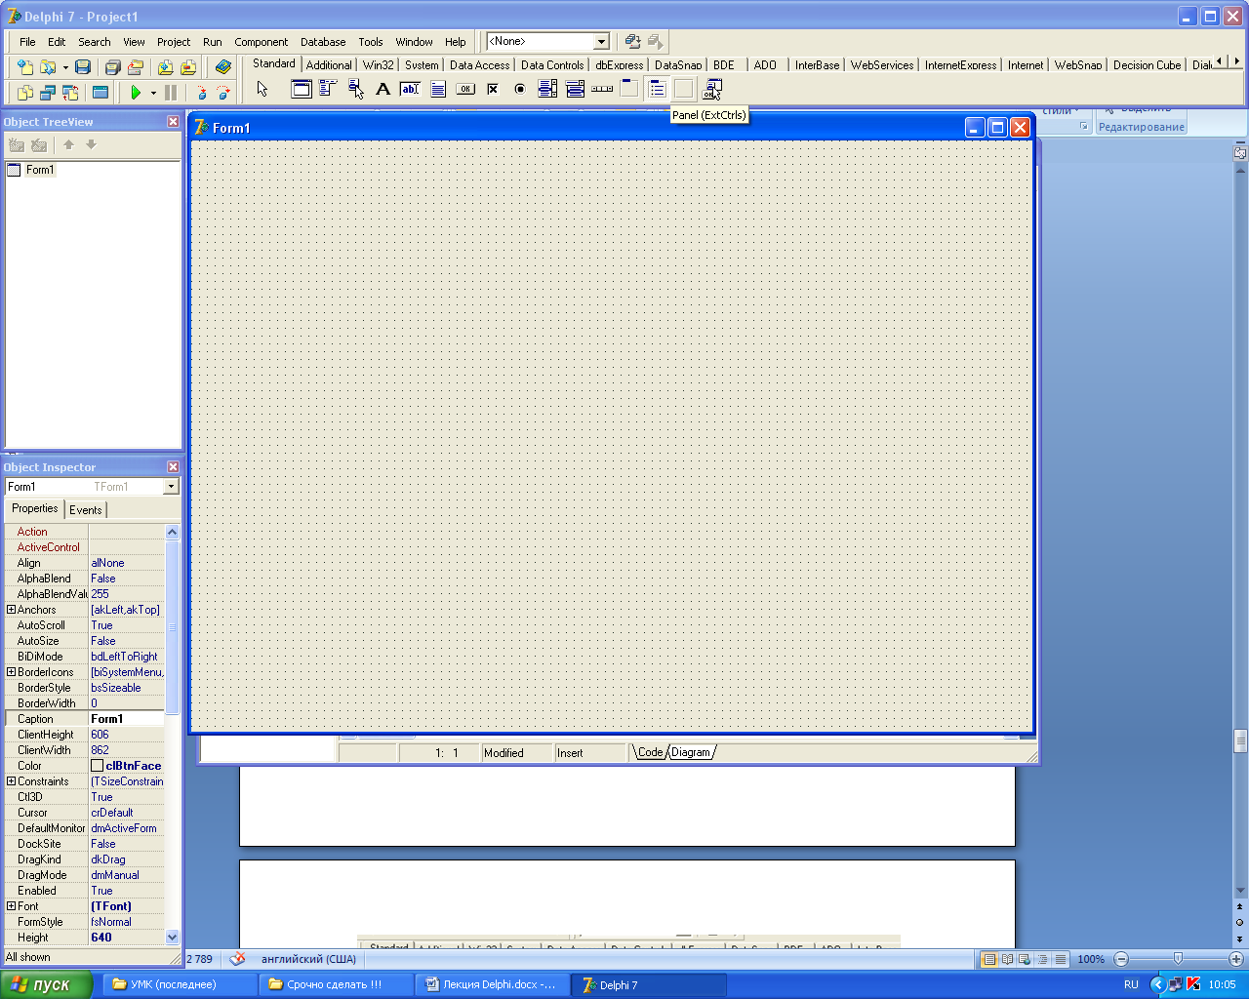Select the RadioButton component in palette
This screenshot has width=1249, height=999.
520,89
